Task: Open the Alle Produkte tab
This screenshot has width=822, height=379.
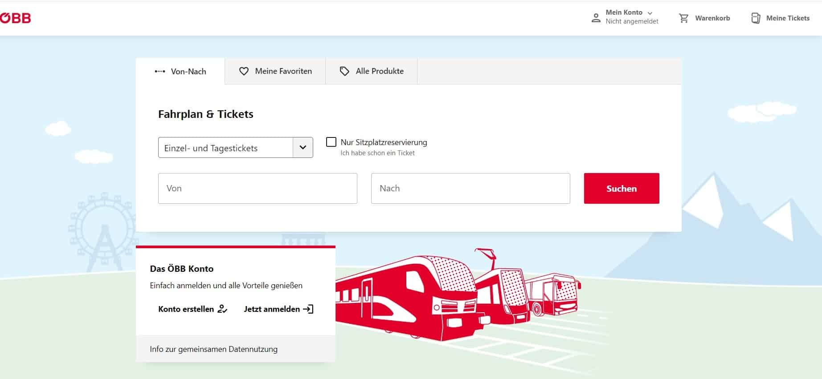Action: click(372, 71)
